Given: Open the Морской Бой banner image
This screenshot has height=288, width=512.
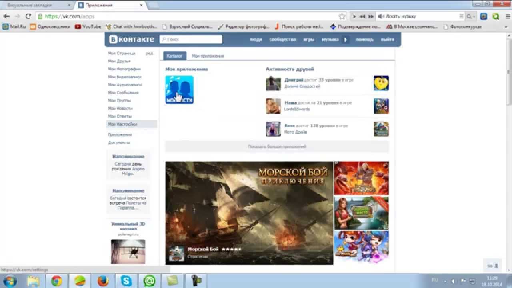Looking at the screenshot, I should [249, 213].
